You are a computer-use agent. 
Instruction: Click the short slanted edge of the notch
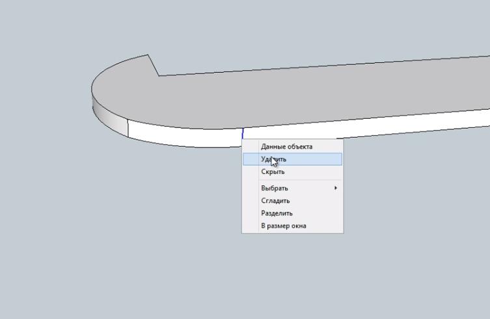coord(154,66)
